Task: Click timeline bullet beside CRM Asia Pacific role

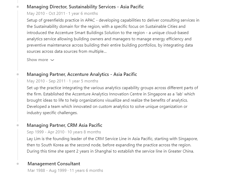Action: [18, 125]
